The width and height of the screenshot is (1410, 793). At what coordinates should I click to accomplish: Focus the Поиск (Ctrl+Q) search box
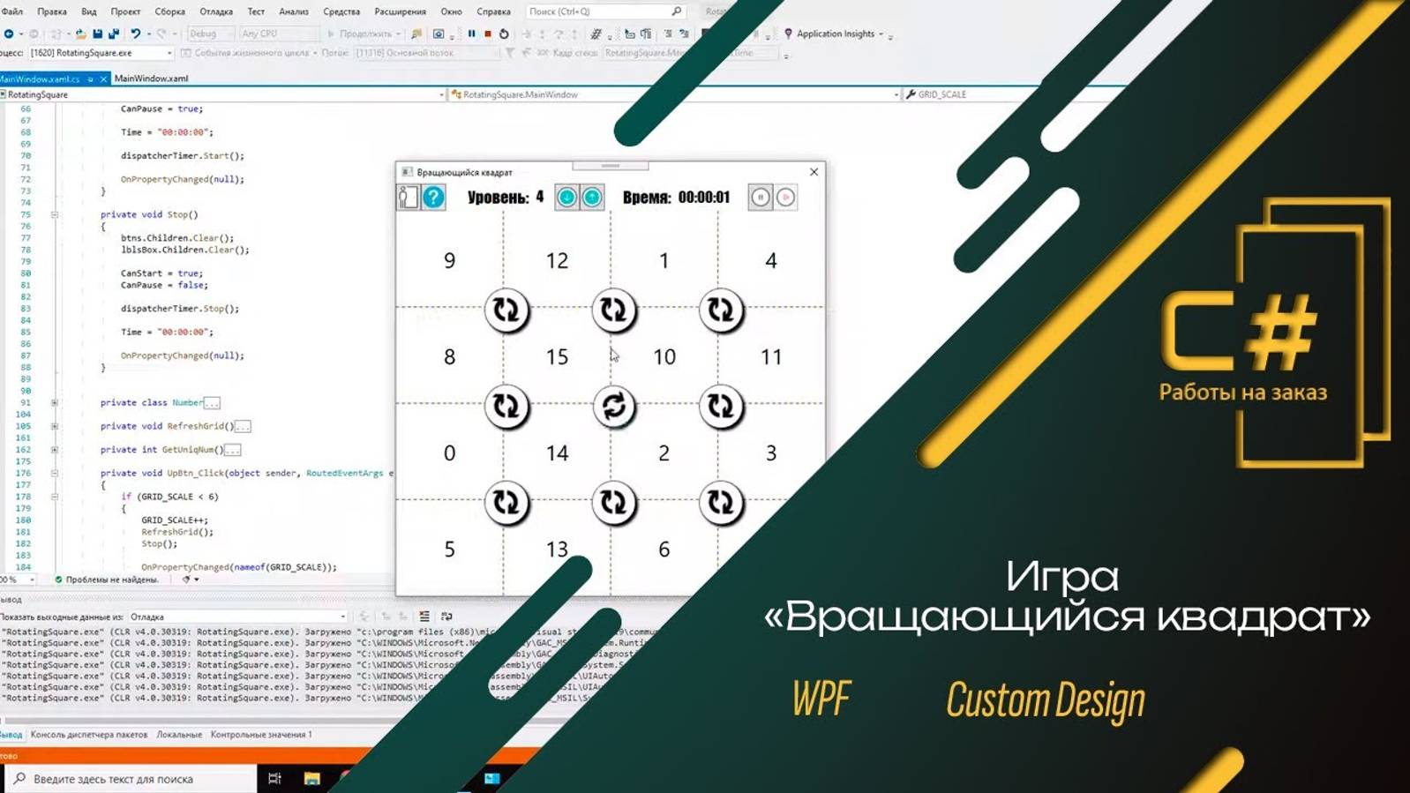click(605, 11)
